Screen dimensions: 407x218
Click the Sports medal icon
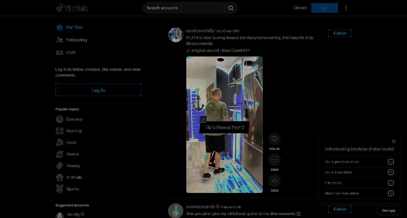click(x=60, y=189)
